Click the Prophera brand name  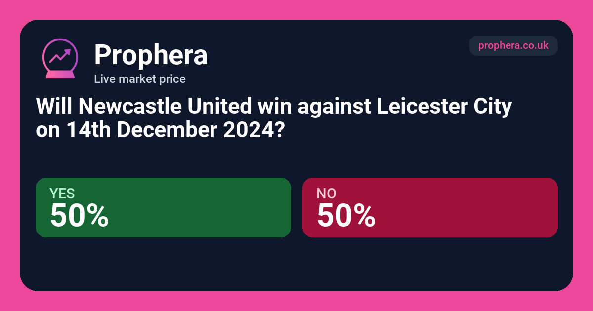[151, 54]
